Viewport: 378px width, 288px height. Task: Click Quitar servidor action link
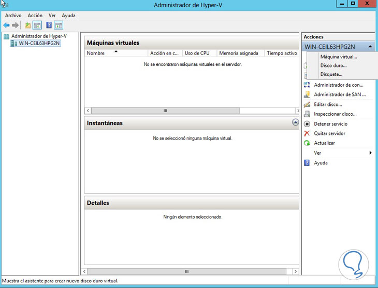coord(329,133)
